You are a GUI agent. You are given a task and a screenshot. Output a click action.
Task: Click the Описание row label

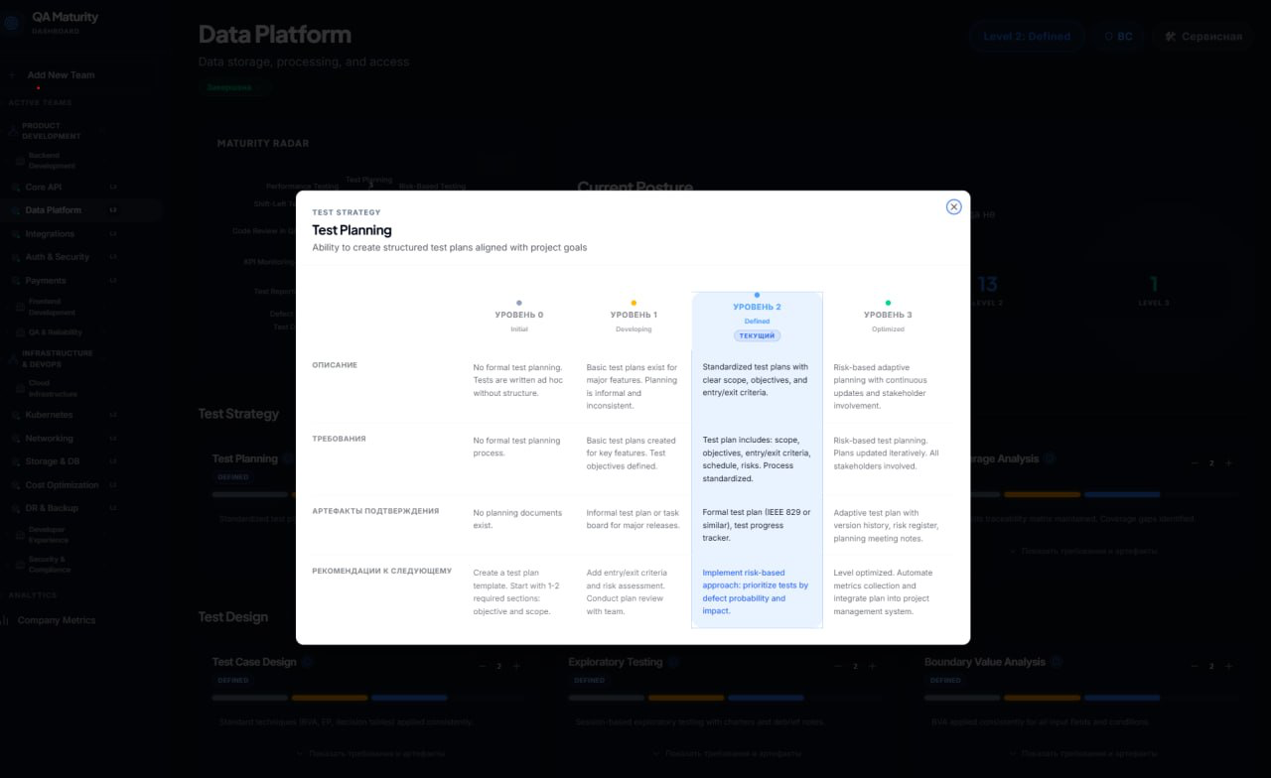(x=335, y=365)
